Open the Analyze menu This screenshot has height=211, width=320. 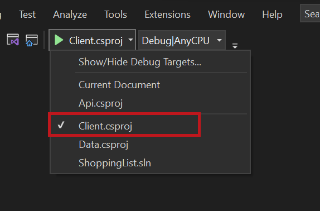point(70,15)
